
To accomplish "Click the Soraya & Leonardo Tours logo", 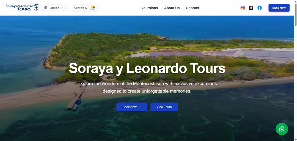I will pyautogui.click(x=22, y=7).
